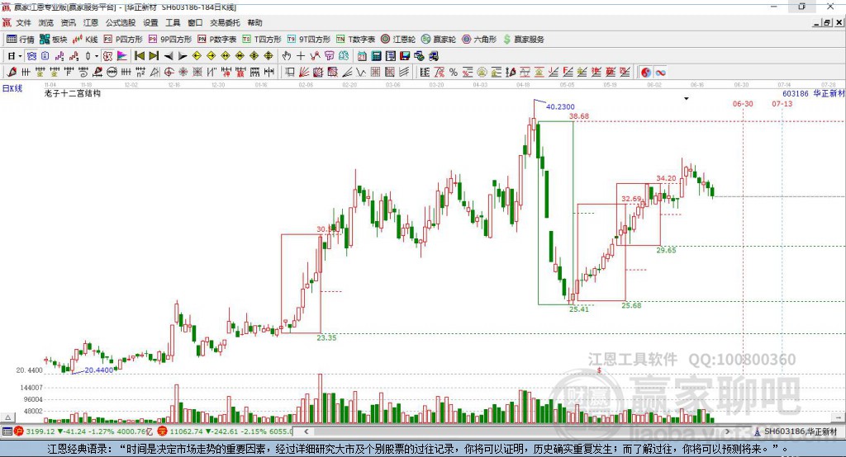Open the 行情 market quotes view
The width and height of the screenshot is (846, 457).
tap(20, 40)
